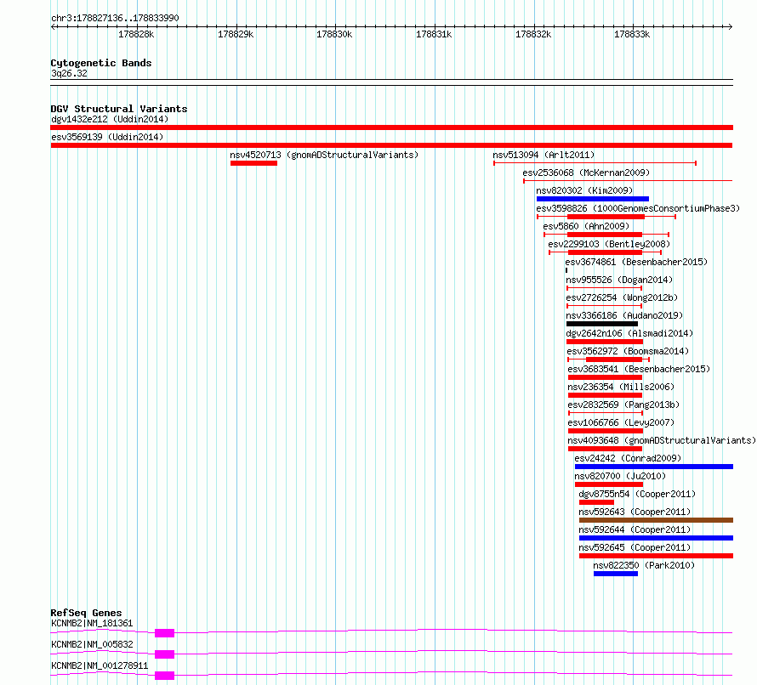Click KCNMB2|NM_001278911 transcript label

click(100, 665)
